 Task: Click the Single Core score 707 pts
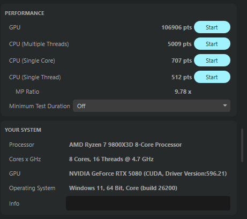(x=182, y=61)
